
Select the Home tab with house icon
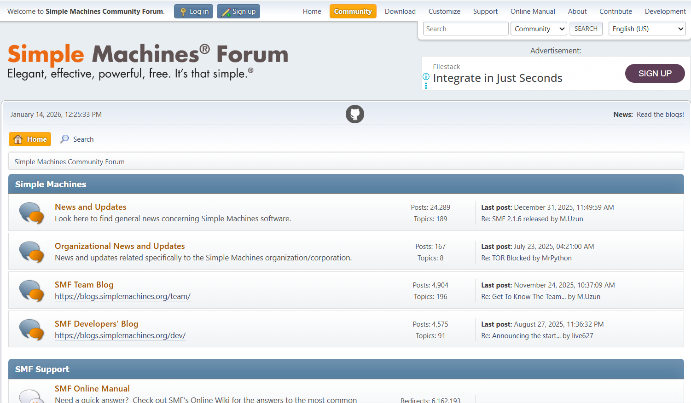pos(29,139)
